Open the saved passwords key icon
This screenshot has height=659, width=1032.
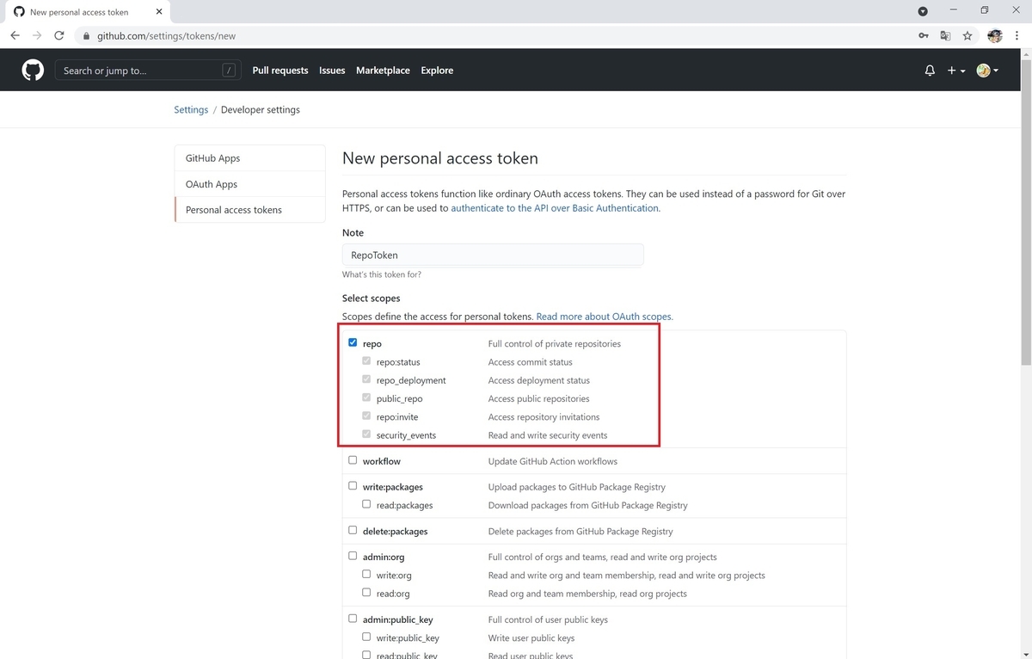pyautogui.click(x=924, y=36)
